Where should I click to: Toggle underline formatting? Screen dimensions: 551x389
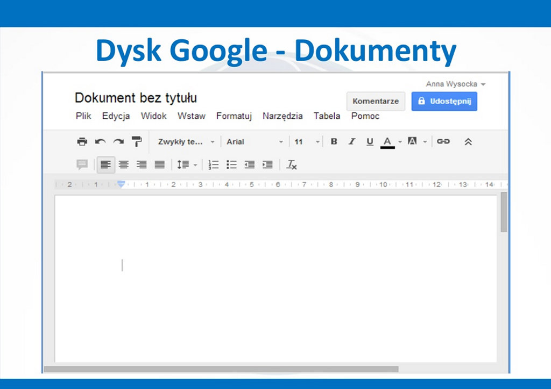click(x=370, y=142)
